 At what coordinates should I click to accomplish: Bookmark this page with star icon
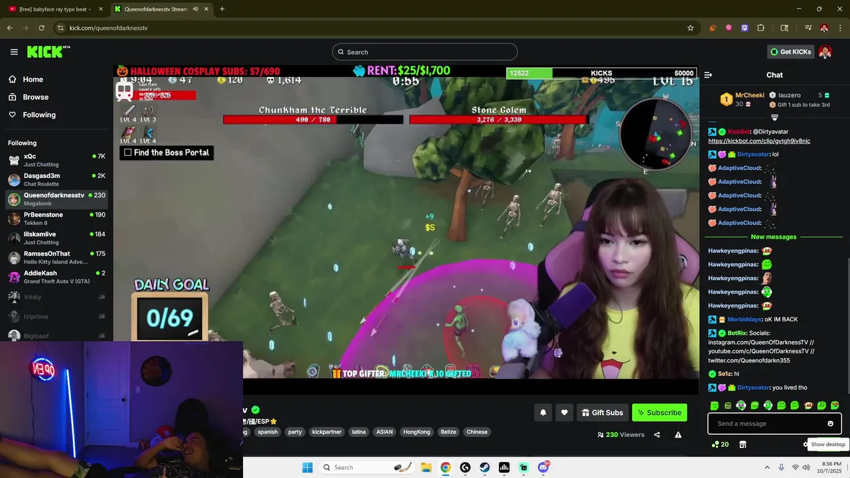click(691, 28)
